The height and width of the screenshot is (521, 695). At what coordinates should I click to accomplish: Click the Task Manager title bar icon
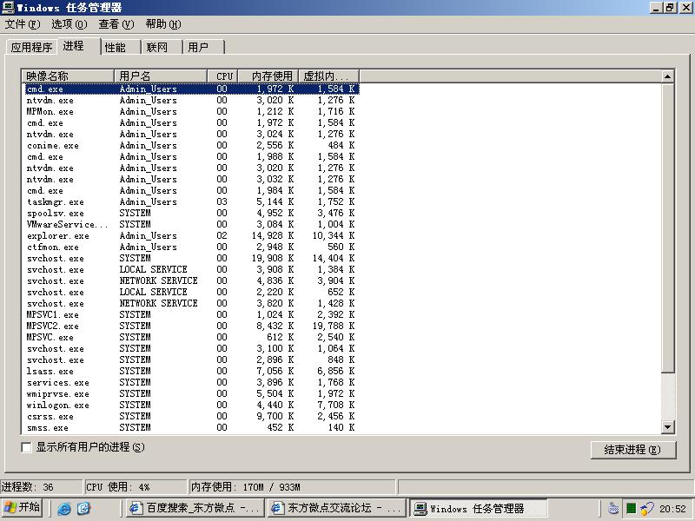click(x=8, y=8)
